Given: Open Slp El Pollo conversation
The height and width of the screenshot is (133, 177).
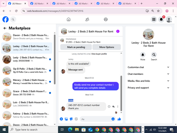Looking at the screenshot, I should [27, 70].
